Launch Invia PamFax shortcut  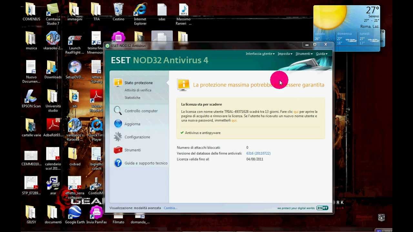pyautogui.click(x=96, y=215)
